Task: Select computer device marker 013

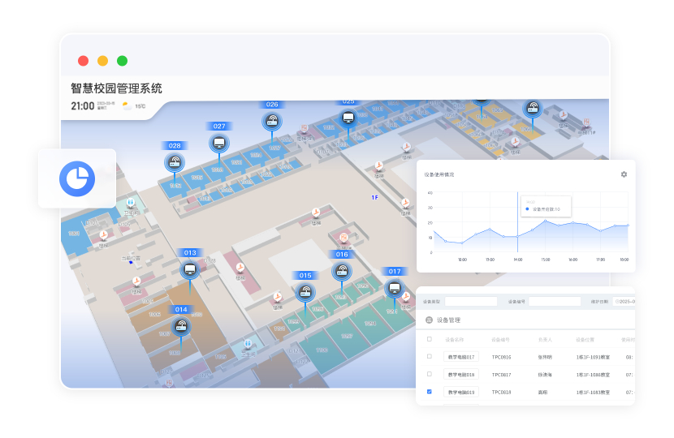Action: [190, 269]
